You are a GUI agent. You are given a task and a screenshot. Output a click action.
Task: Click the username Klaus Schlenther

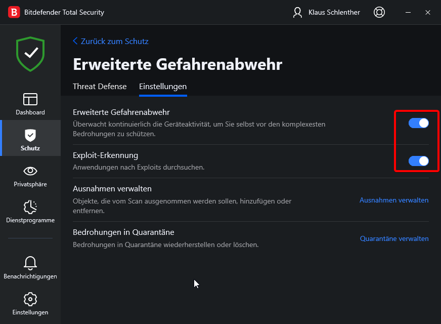point(334,12)
